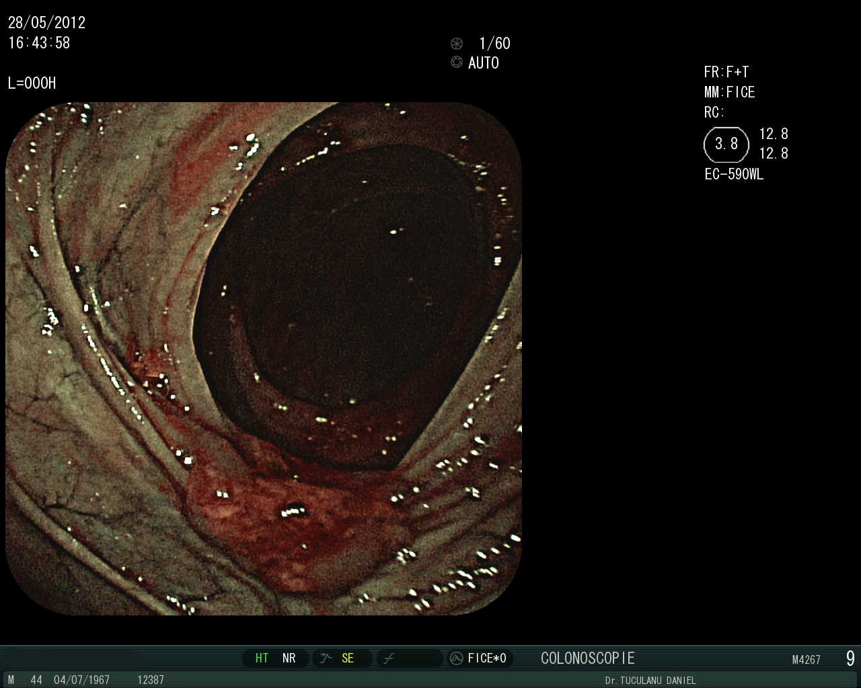Click the 1/60 shutter speed value

click(x=494, y=44)
